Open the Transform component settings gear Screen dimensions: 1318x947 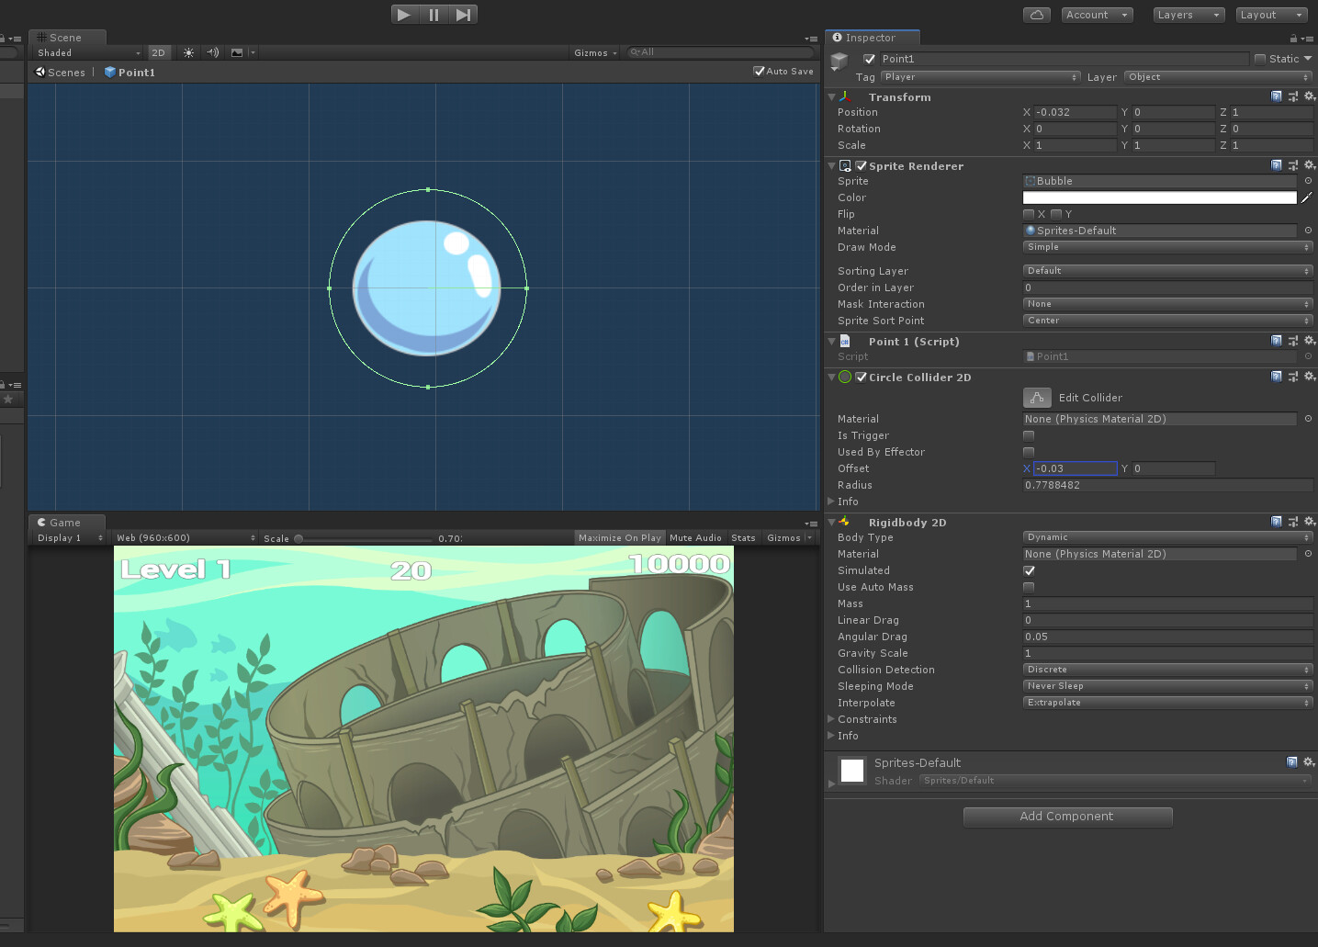1310,96
